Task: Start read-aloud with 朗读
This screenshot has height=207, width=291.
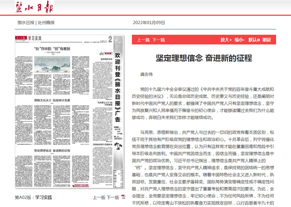Action: [267, 40]
